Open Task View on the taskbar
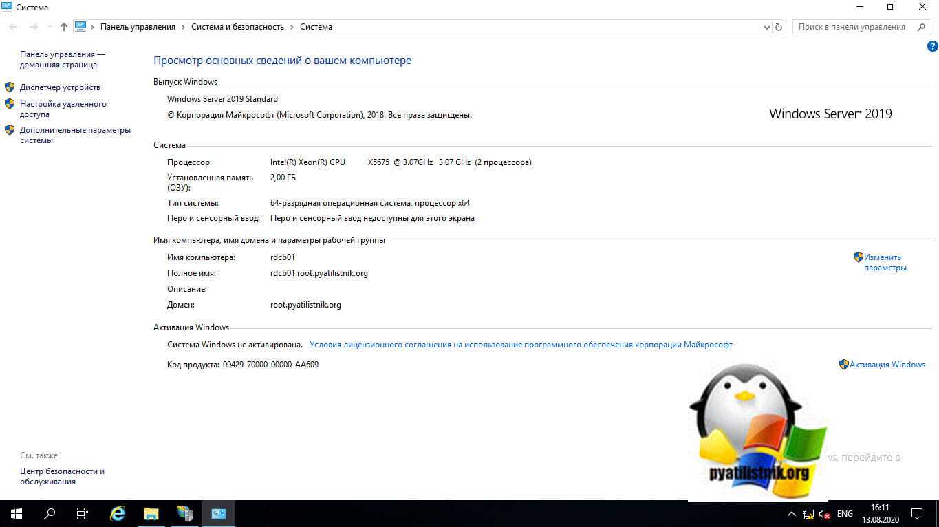 83,513
